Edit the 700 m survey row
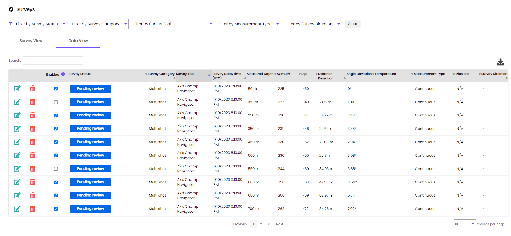 [17, 209]
